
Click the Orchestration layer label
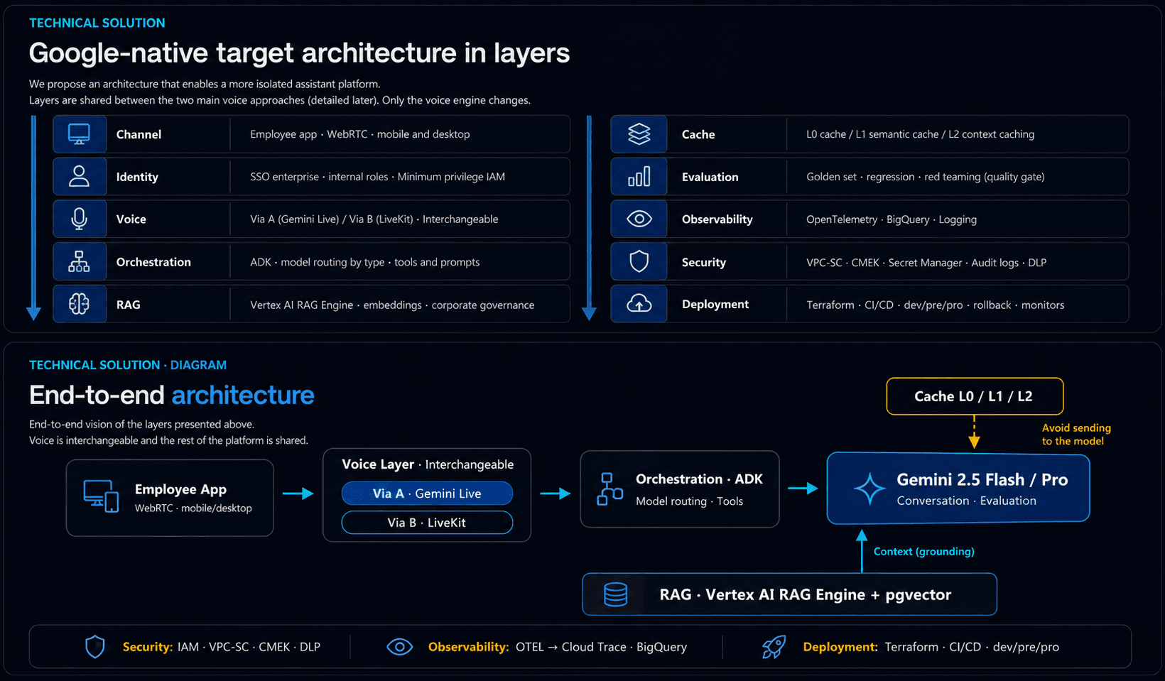(153, 262)
